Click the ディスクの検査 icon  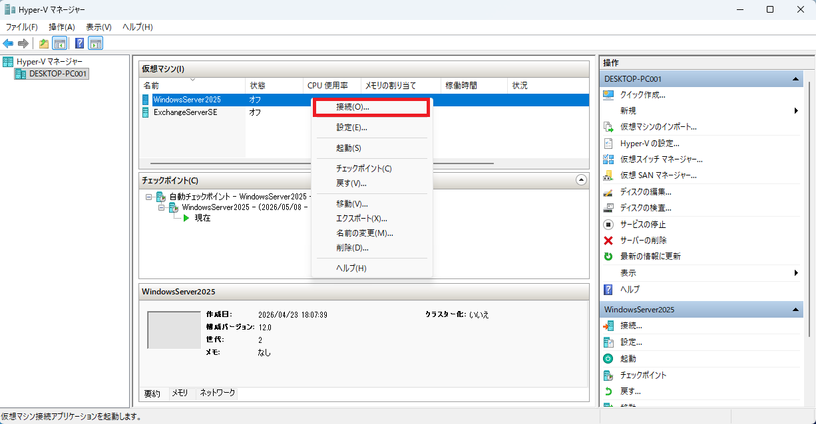tap(608, 208)
